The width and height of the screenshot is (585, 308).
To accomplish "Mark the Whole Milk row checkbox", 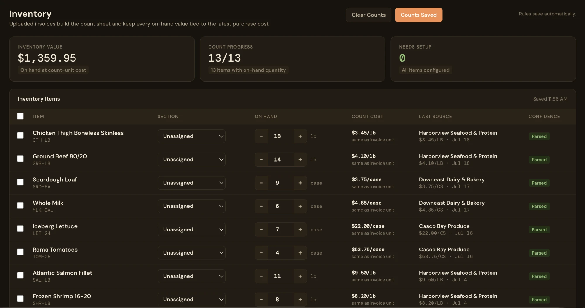I will [x=20, y=205].
